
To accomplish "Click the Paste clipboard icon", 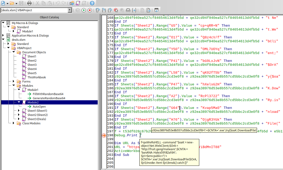I will [50, 3].
